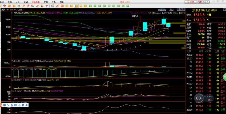
Task: Click the SHORT(10) indicator label
Action: point(17,80)
